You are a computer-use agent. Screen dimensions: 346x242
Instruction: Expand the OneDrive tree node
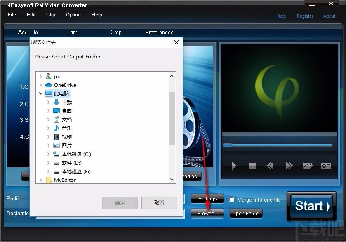pos(40,85)
